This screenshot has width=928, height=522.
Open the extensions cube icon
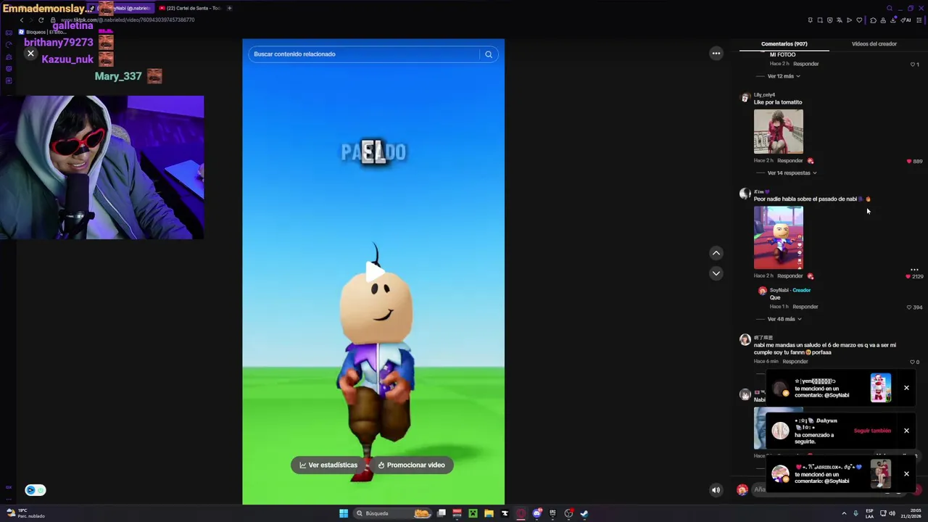tap(873, 20)
